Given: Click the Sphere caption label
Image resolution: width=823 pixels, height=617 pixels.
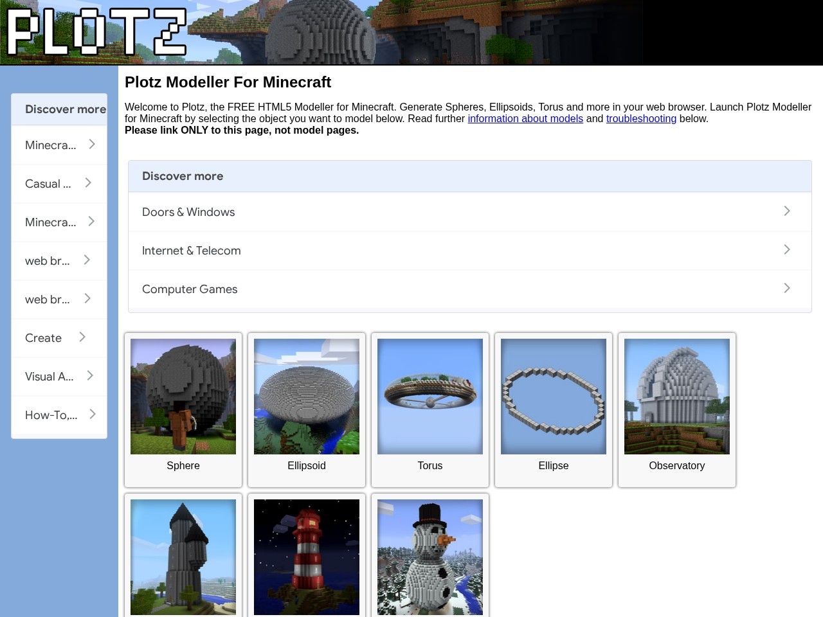Looking at the screenshot, I should pos(183,465).
